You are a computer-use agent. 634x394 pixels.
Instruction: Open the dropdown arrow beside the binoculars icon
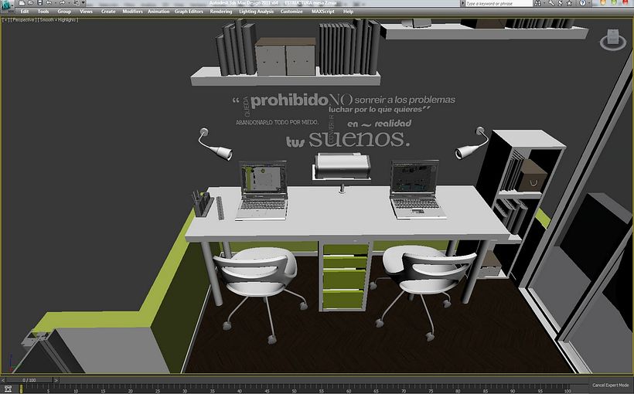(x=544, y=3)
